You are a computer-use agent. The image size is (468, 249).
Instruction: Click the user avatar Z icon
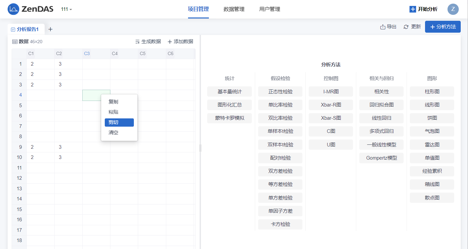(453, 9)
